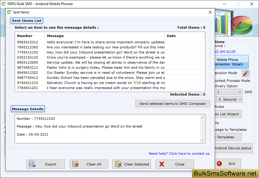Minimize the DRPU Bulk SMS main window
259x178 pixels.
tap(225, 4)
